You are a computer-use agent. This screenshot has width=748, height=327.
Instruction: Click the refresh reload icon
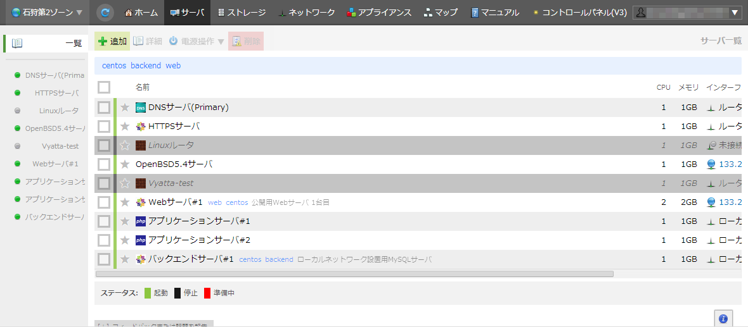point(106,12)
